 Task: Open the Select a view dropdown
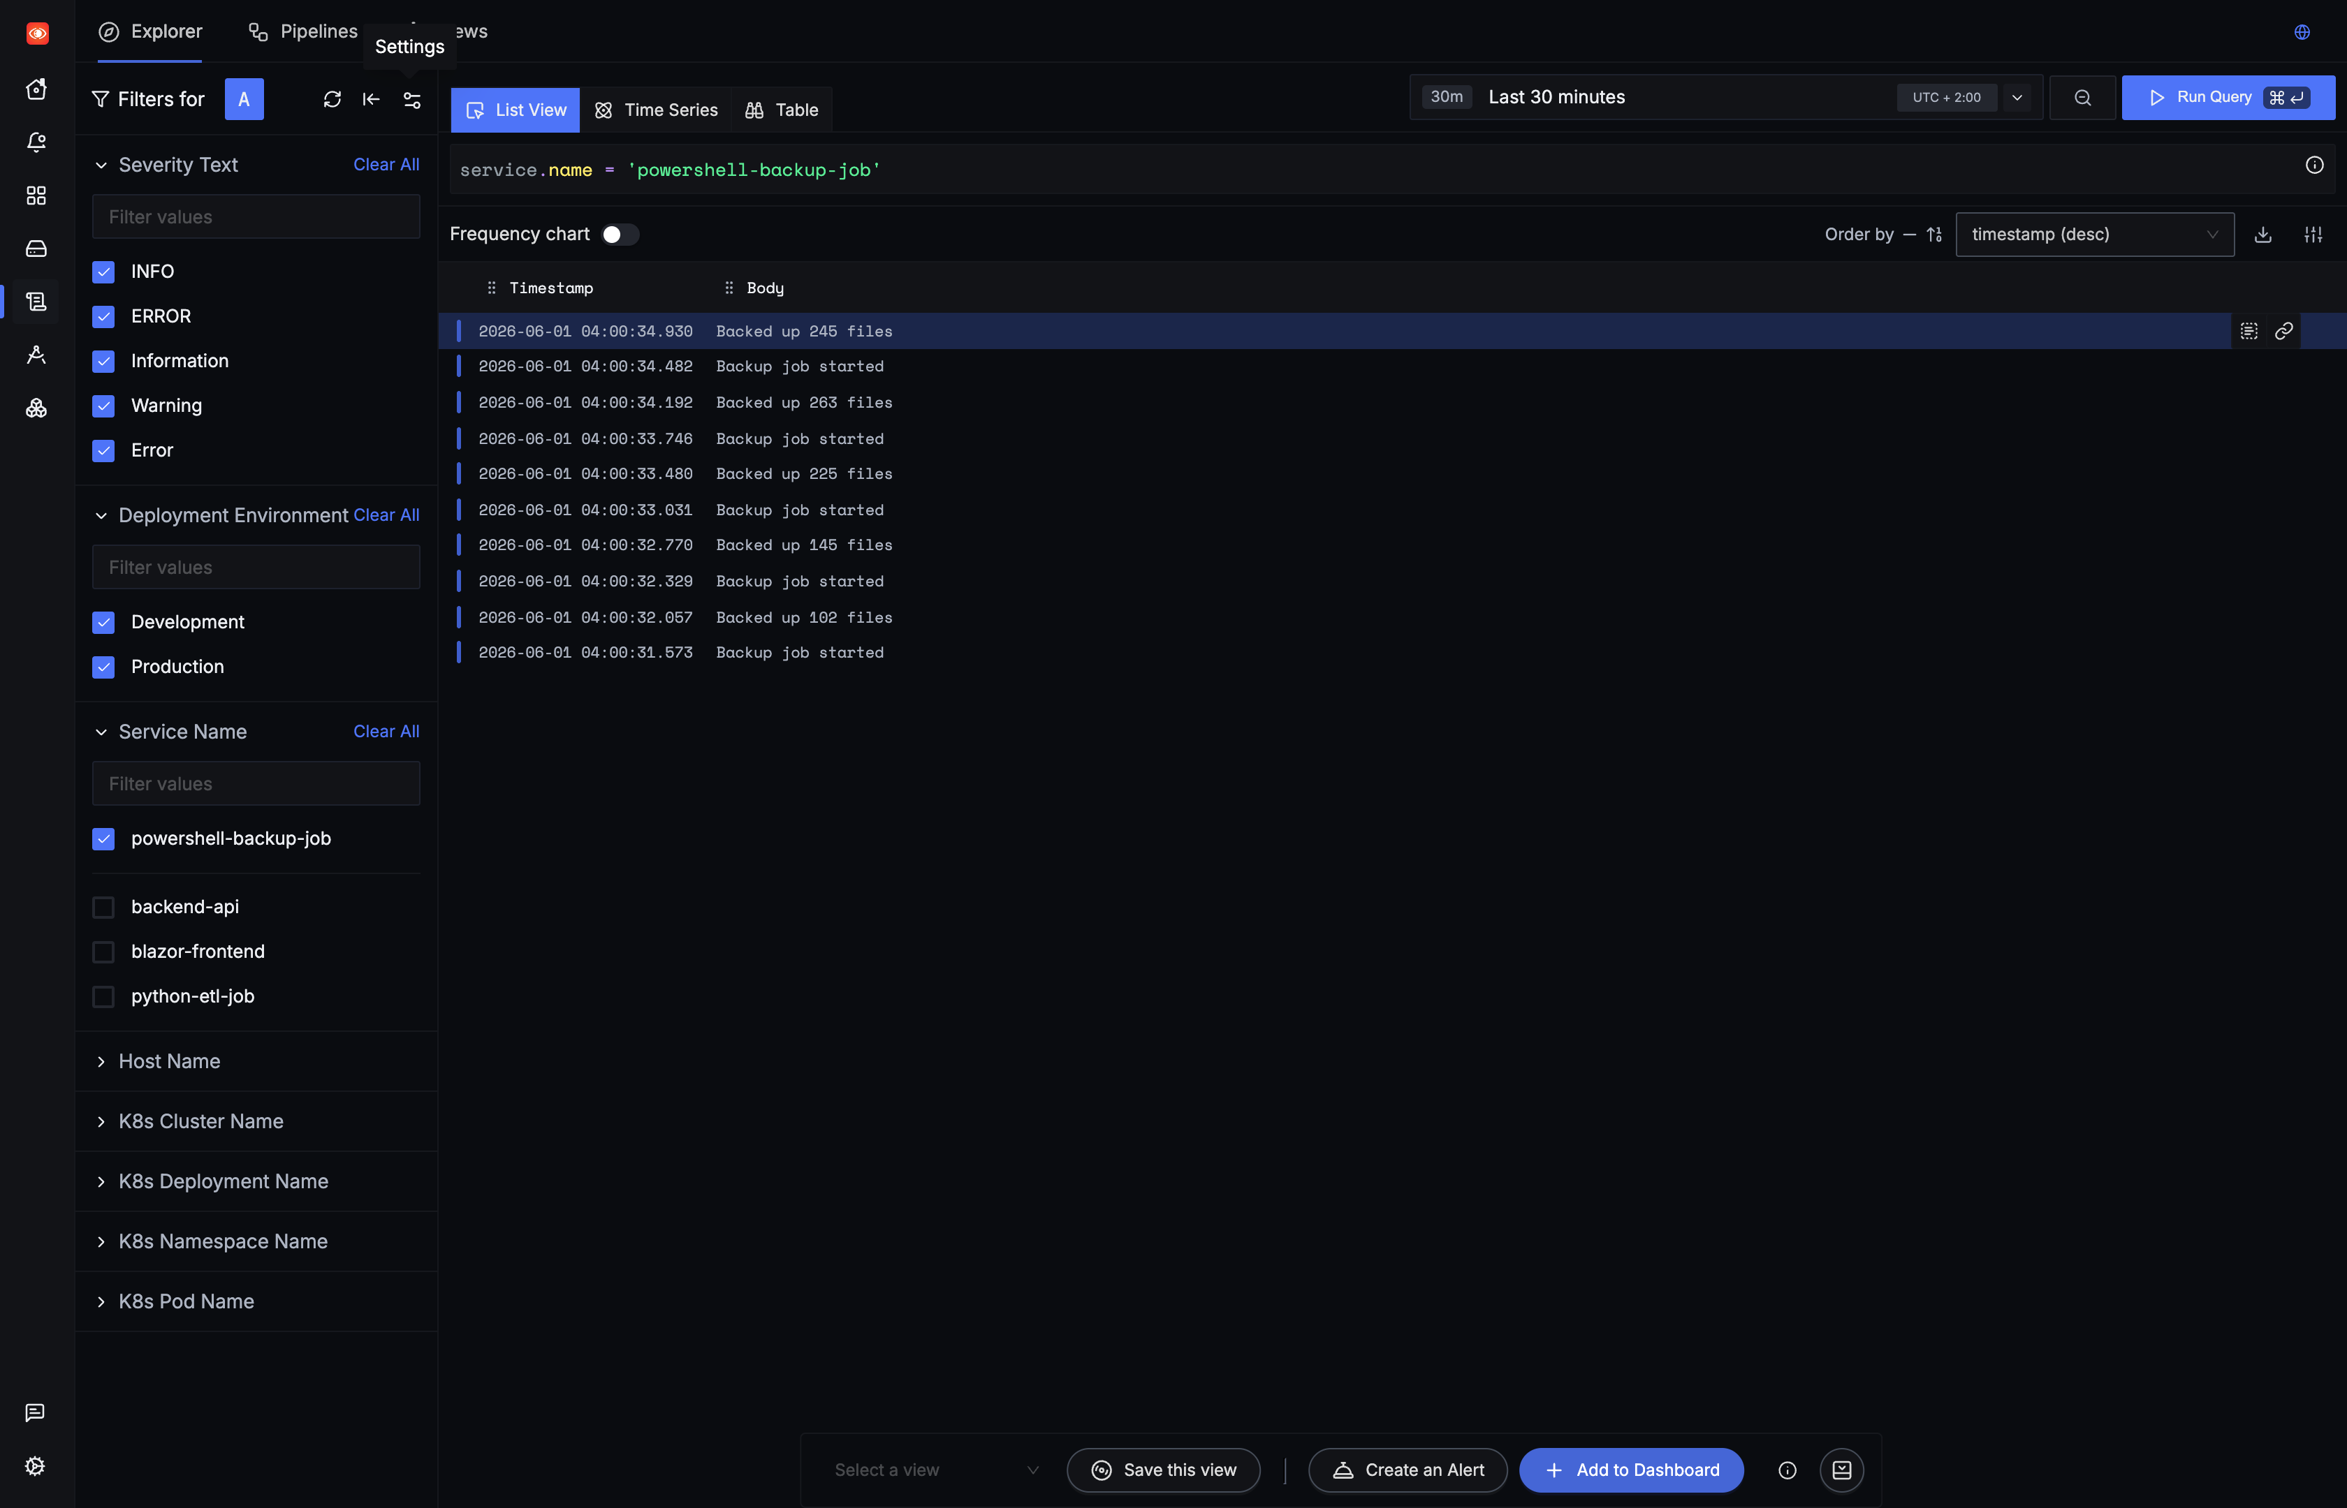(935, 1470)
